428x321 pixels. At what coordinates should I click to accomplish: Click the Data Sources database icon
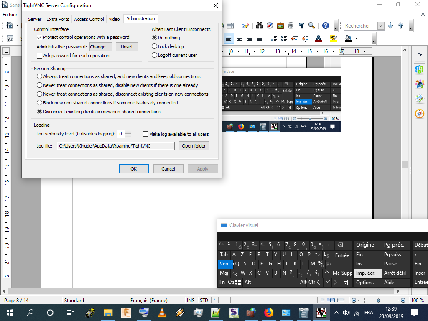click(291, 25)
